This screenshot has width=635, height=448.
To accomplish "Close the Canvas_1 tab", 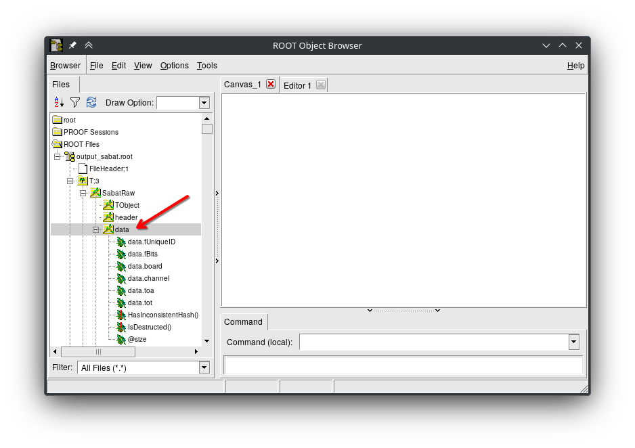I will coord(271,84).
